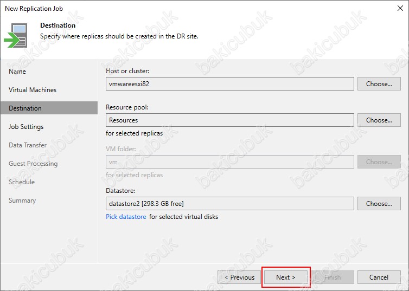Choose a resource pool
The height and width of the screenshot is (291, 409).
(x=379, y=120)
